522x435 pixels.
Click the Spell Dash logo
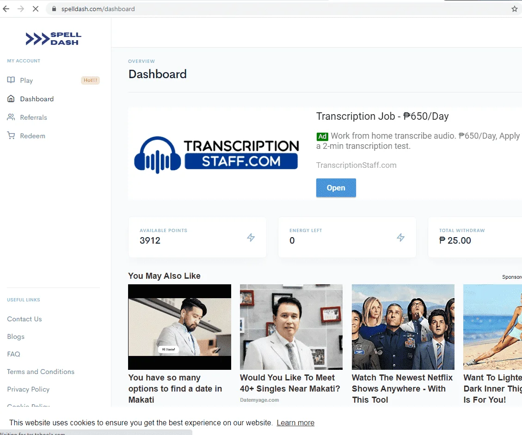point(53,39)
